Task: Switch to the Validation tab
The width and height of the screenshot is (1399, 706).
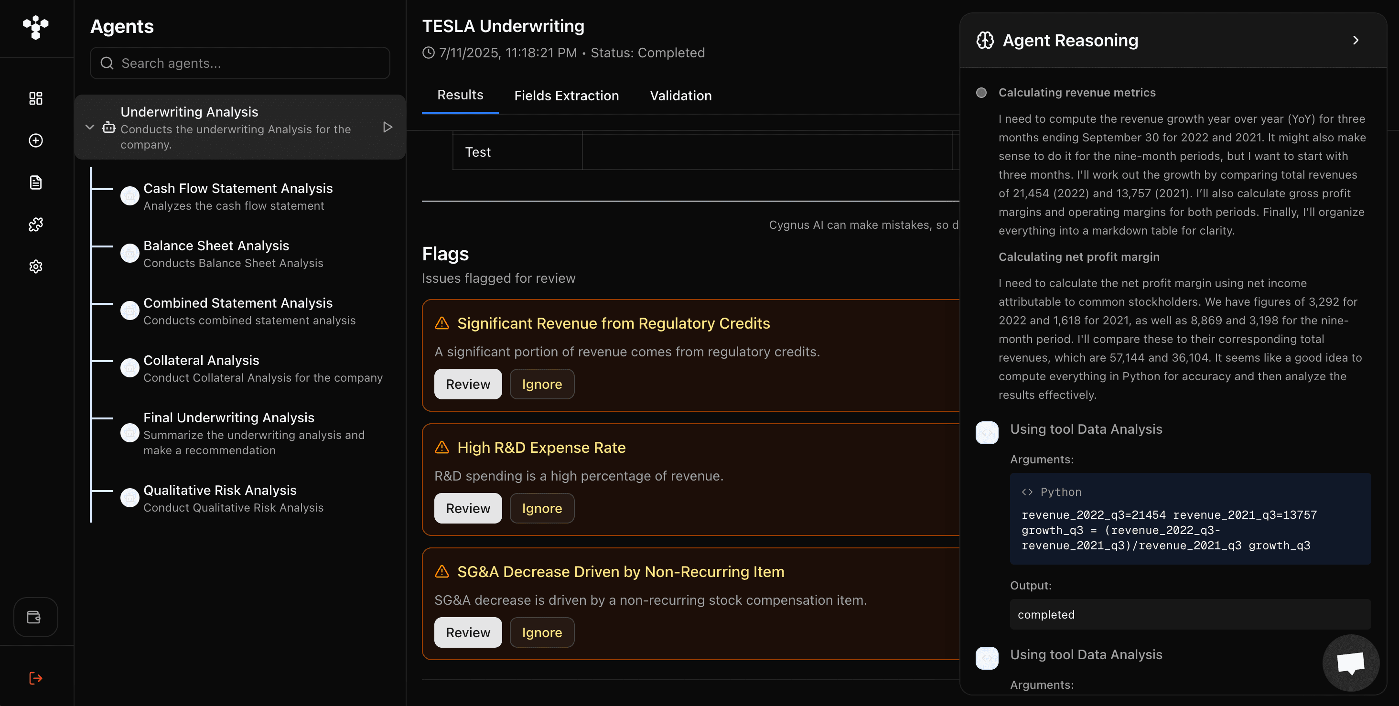Action: [x=680, y=96]
